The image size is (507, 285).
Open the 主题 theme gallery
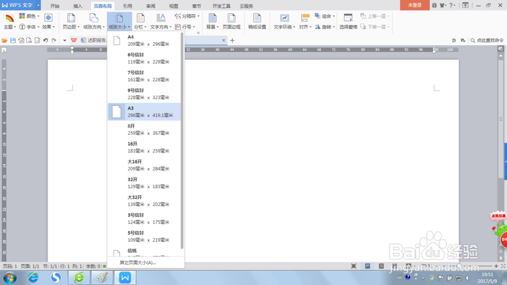click(x=10, y=22)
